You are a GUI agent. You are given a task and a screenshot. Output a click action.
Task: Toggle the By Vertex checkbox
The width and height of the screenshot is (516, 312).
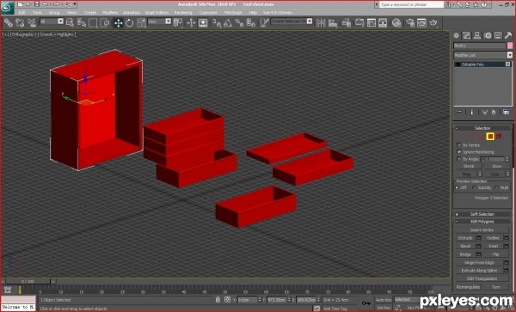click(458, 145)
